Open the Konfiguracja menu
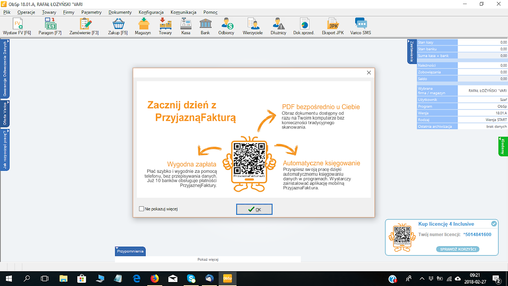This screenshot has height=286, width=508. click(x=151, y=12)
